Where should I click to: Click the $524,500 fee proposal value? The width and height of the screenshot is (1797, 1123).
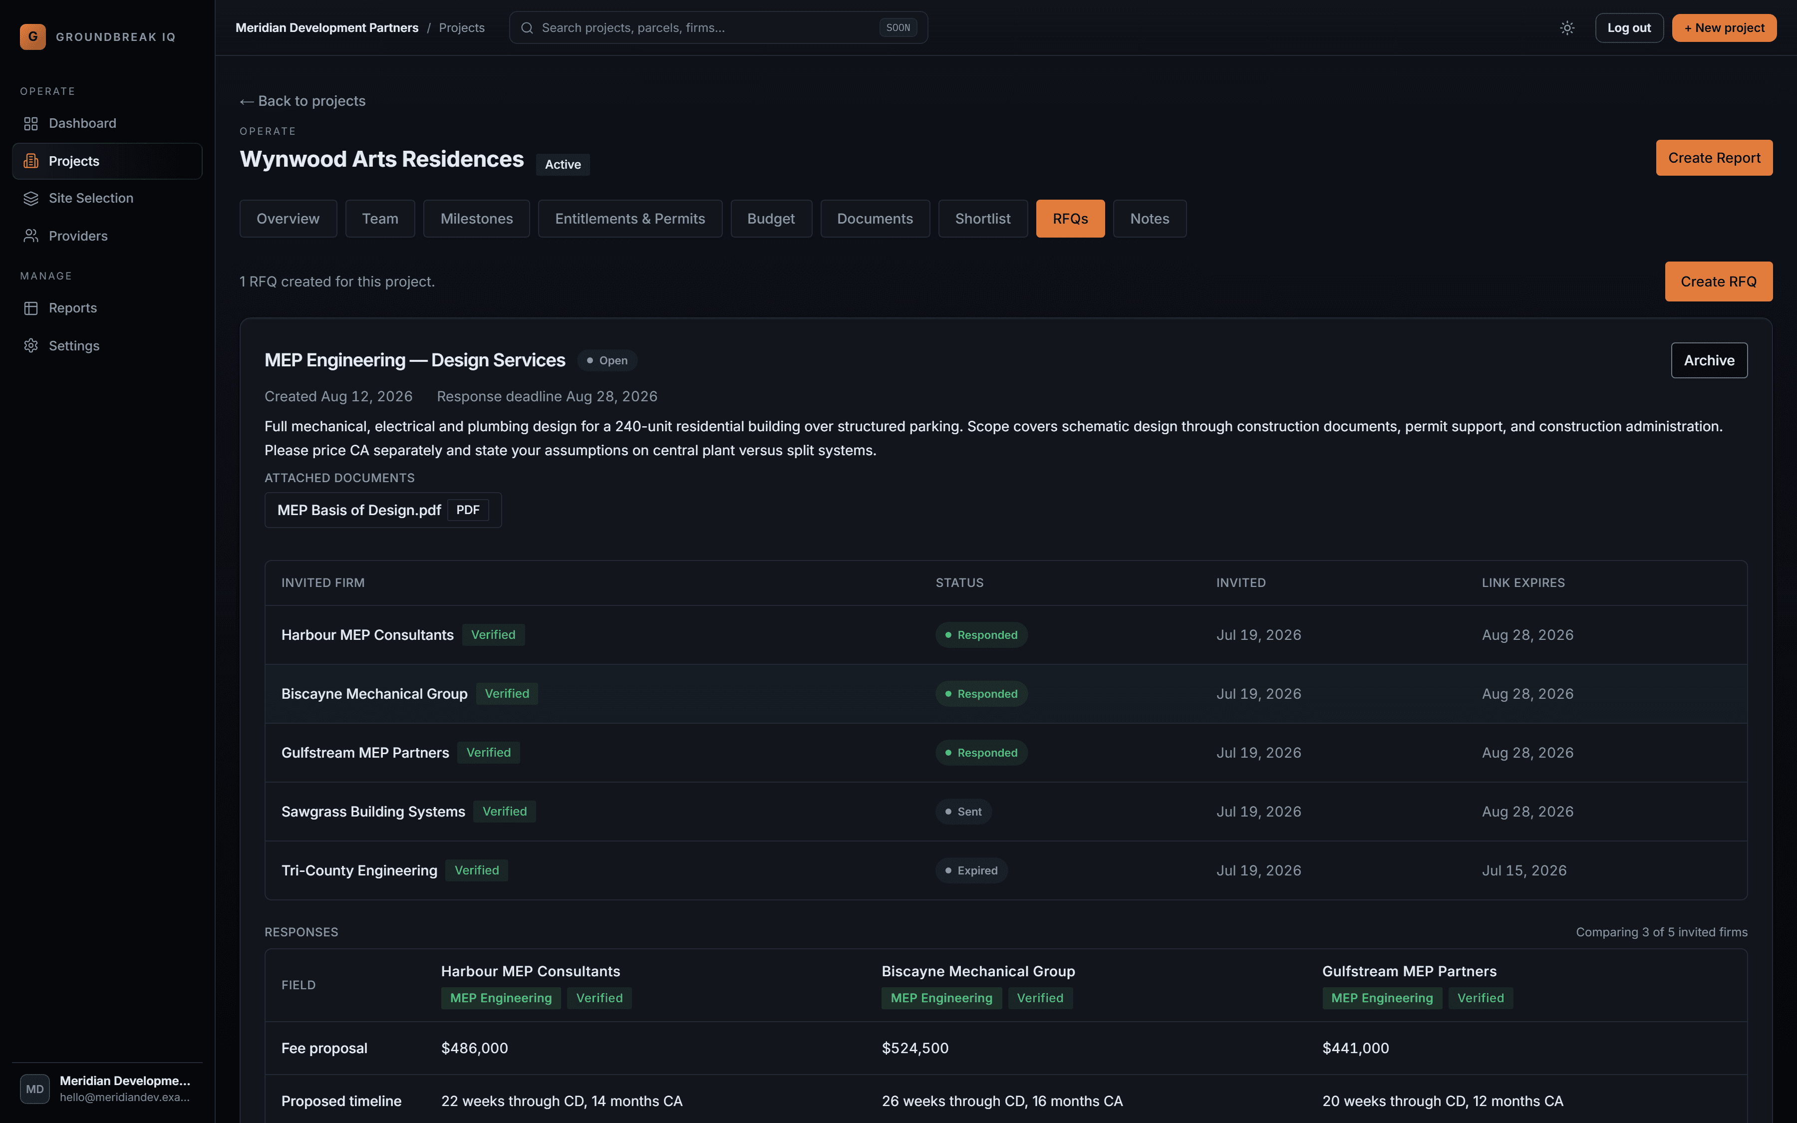click(x=915, y=1048)
